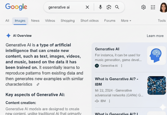Click the link icon after AI Overview paragraph

coord(38,84)
